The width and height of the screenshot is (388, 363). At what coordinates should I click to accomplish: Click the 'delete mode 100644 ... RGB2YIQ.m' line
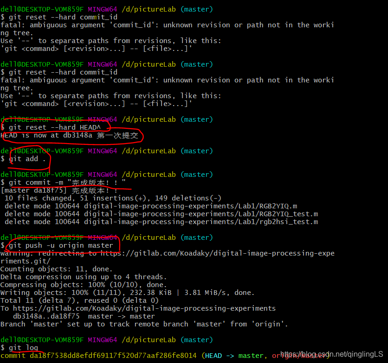click(x=151, y=206)
